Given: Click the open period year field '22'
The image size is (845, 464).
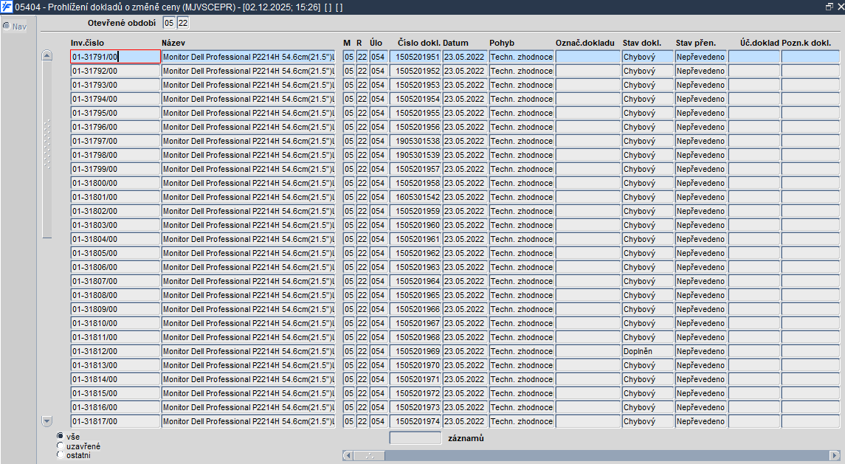Looking at the screenshot, I should tap(183, 23).
